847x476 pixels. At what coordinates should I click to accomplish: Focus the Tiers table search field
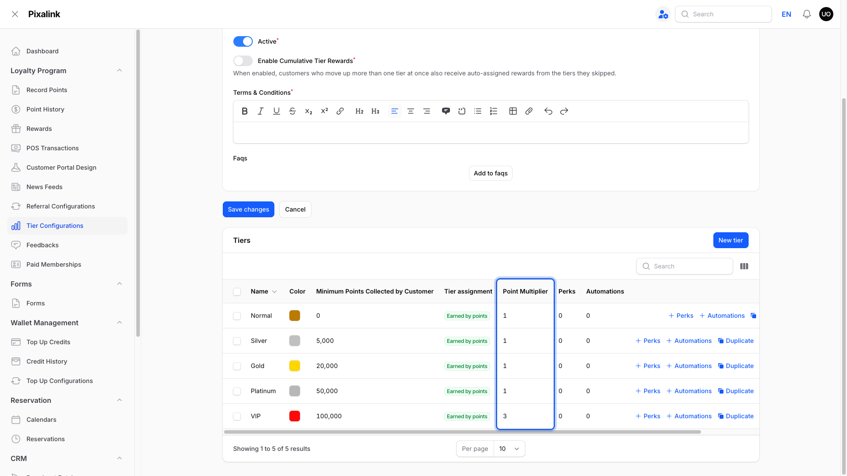coord(685,266)
